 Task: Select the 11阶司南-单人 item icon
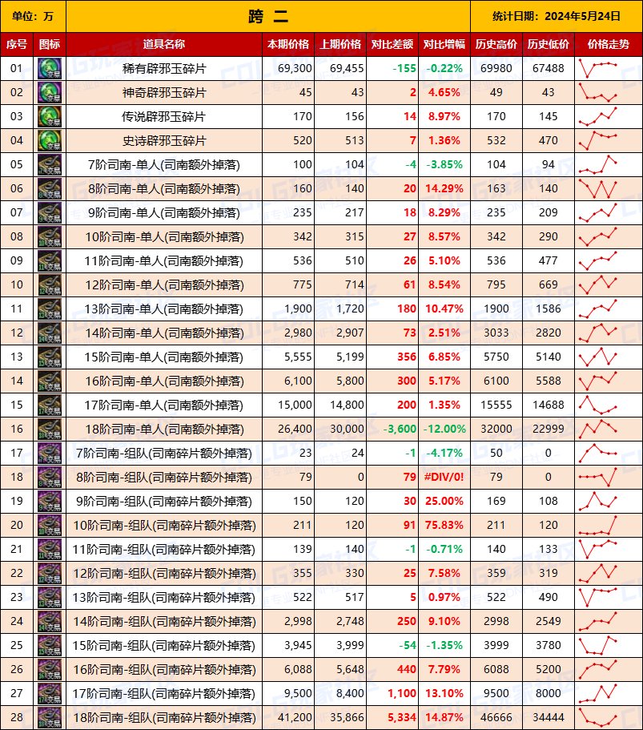coord(50,260)
